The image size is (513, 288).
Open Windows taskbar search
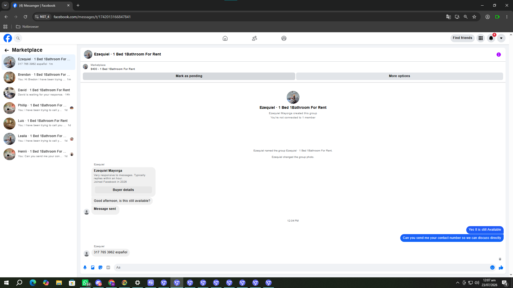tap(19, 283)
